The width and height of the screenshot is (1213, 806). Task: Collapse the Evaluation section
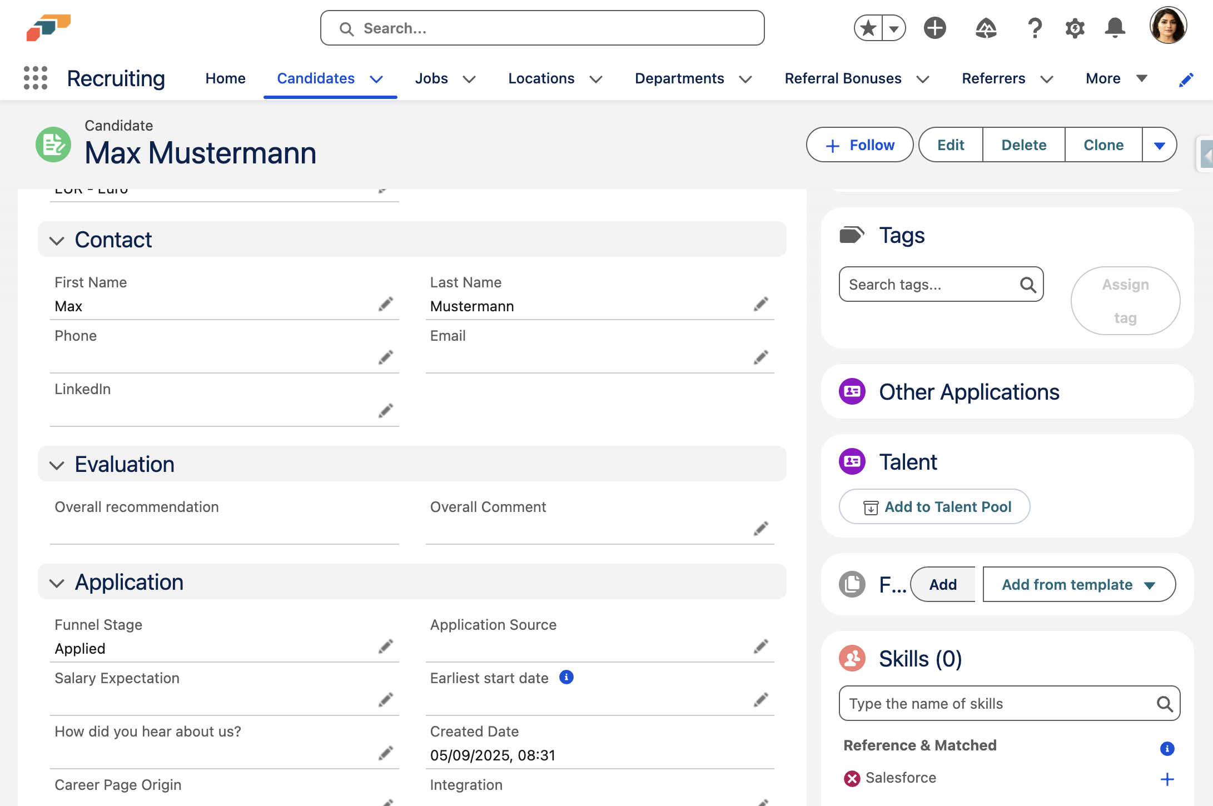(x=57, y=465)
